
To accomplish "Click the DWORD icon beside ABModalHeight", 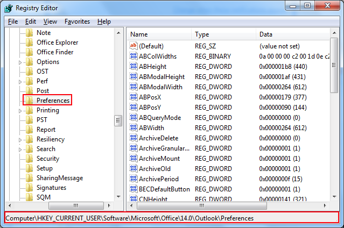I will 134,76.
